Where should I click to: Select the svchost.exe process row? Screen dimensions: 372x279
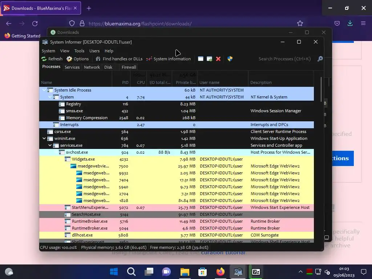click(177, 152)
